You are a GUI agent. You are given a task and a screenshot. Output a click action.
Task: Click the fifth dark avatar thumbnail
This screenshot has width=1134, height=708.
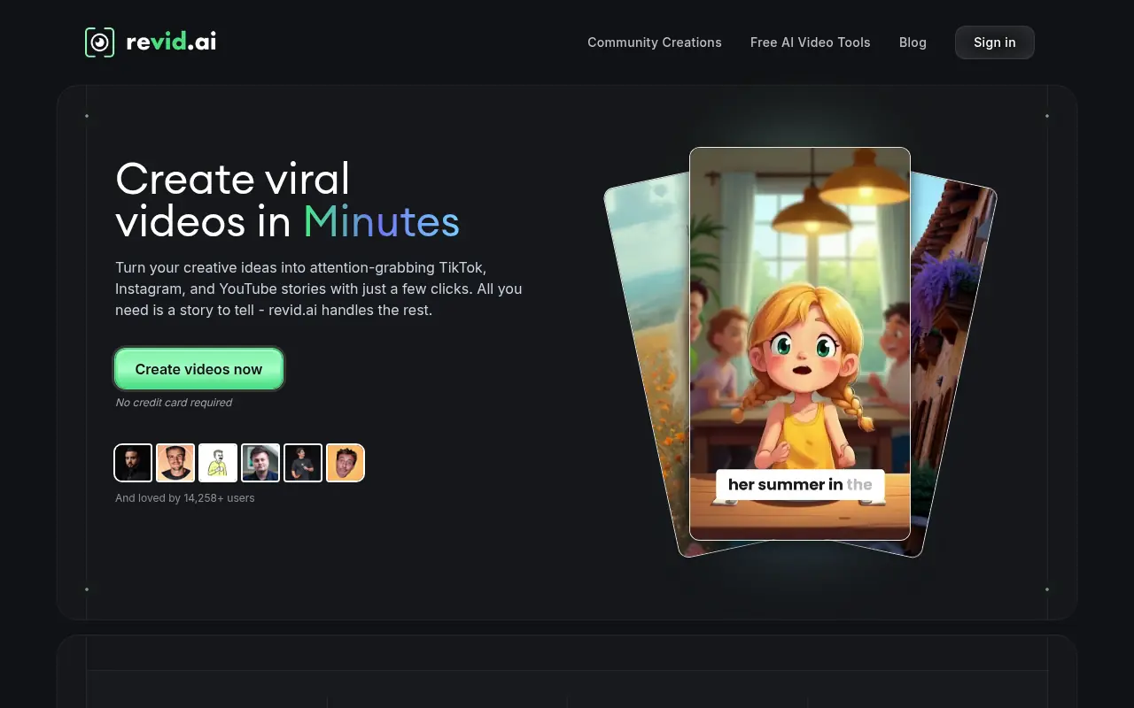pyautogui.click(x=303, y=462)
